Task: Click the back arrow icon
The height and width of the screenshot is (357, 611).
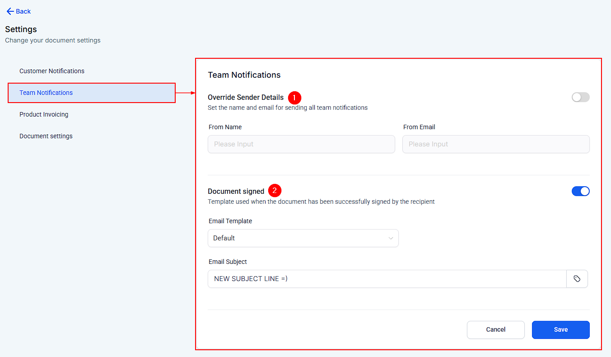Action: 10,11
